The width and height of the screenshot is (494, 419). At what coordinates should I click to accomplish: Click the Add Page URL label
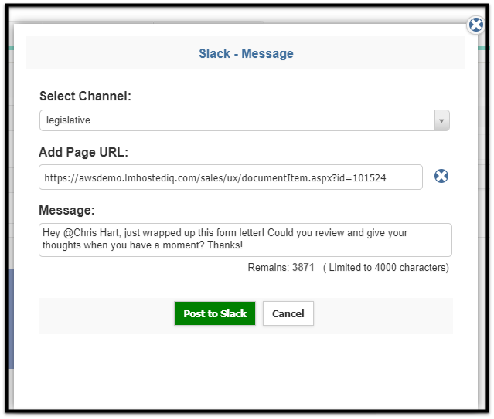(x=83, y=152)
